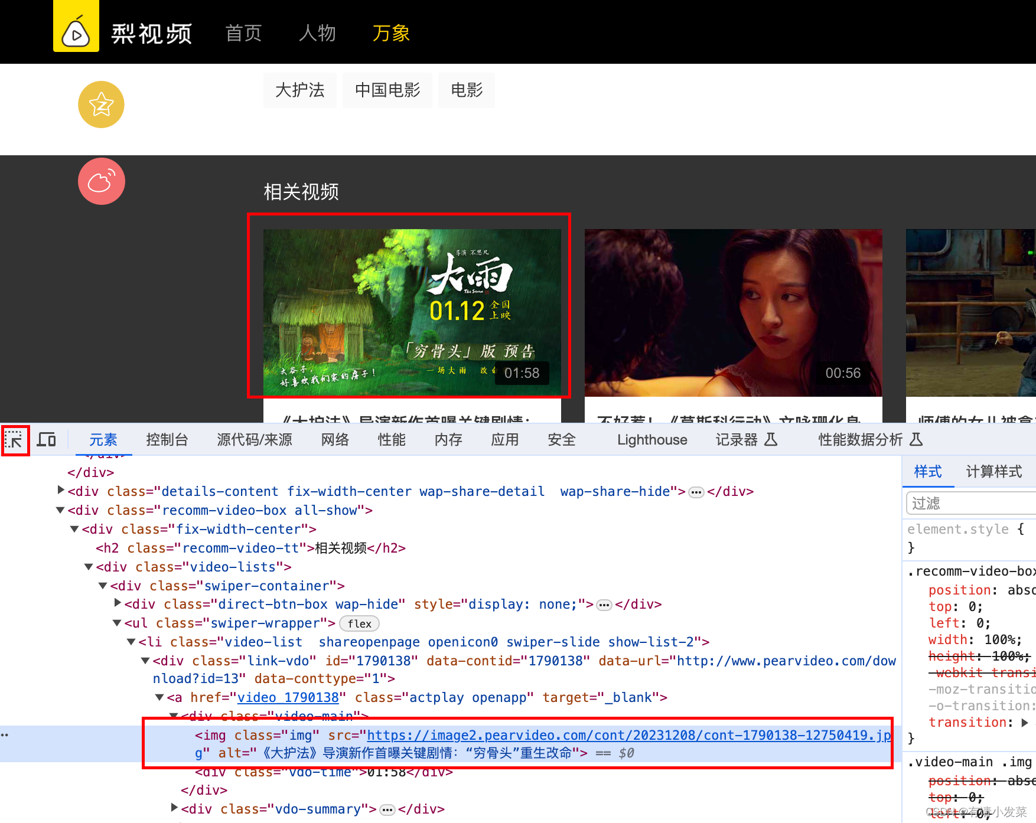The image size is (1036, 823).
Task: Click the position property in recomm-video-box rule
Action: click(x=959, y=590)
